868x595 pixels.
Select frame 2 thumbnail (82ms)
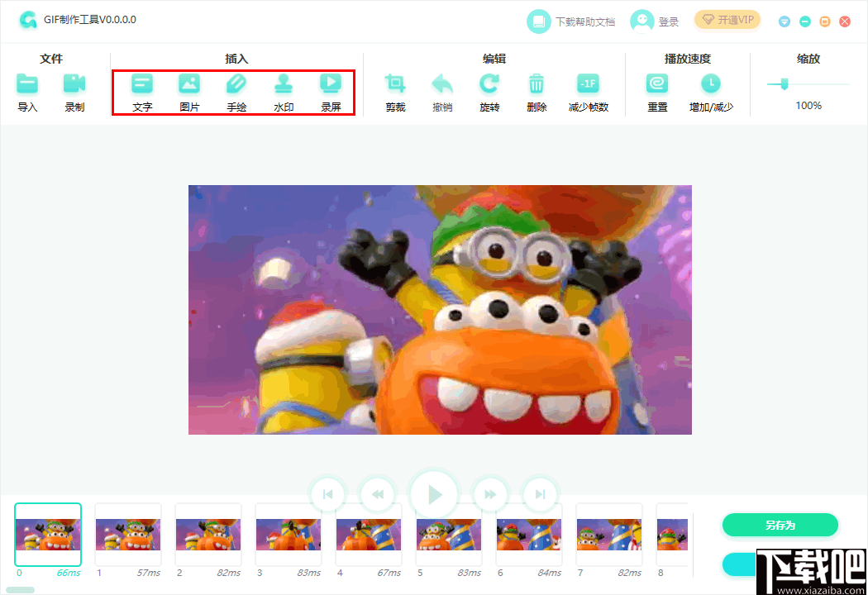click(x=208, y=534)
